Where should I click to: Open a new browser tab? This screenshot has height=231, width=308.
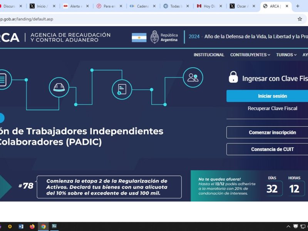(298, 6)
